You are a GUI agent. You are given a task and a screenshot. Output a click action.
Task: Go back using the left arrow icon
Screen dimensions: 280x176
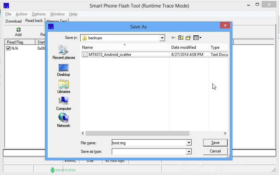(x=173, y=38)
